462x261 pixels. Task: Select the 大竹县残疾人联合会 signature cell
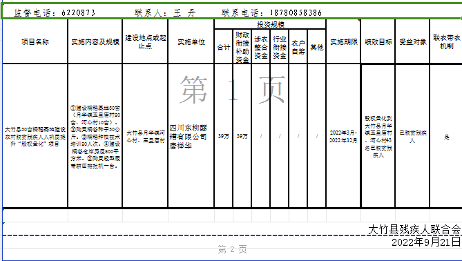[414, 229]
